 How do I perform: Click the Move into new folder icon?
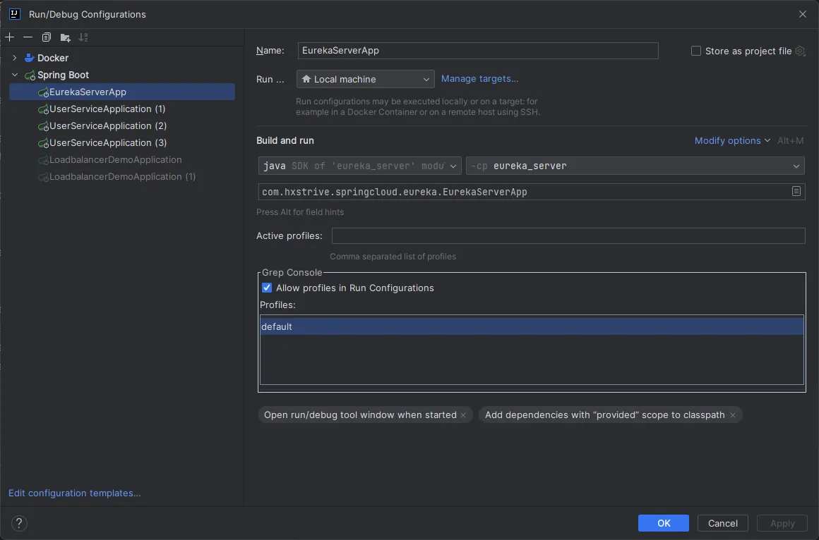click(x=65, y=37)
